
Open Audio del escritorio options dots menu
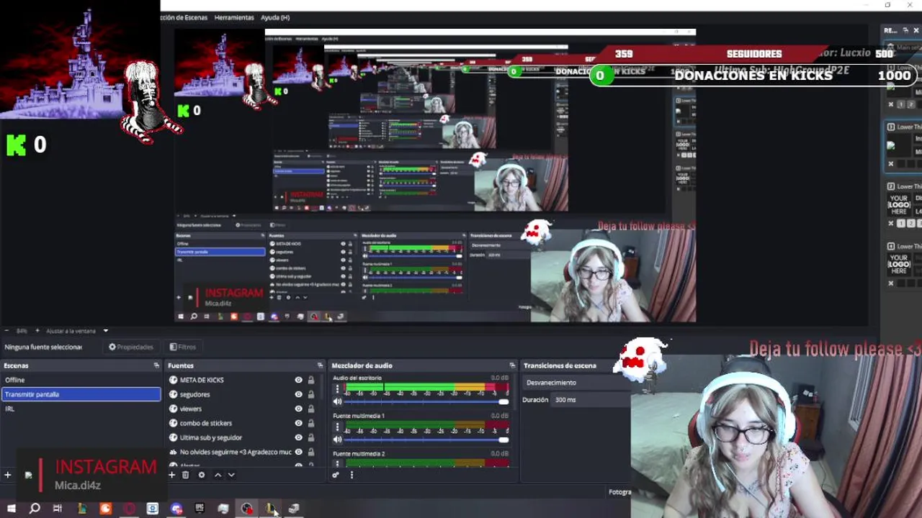click(336, 389)
